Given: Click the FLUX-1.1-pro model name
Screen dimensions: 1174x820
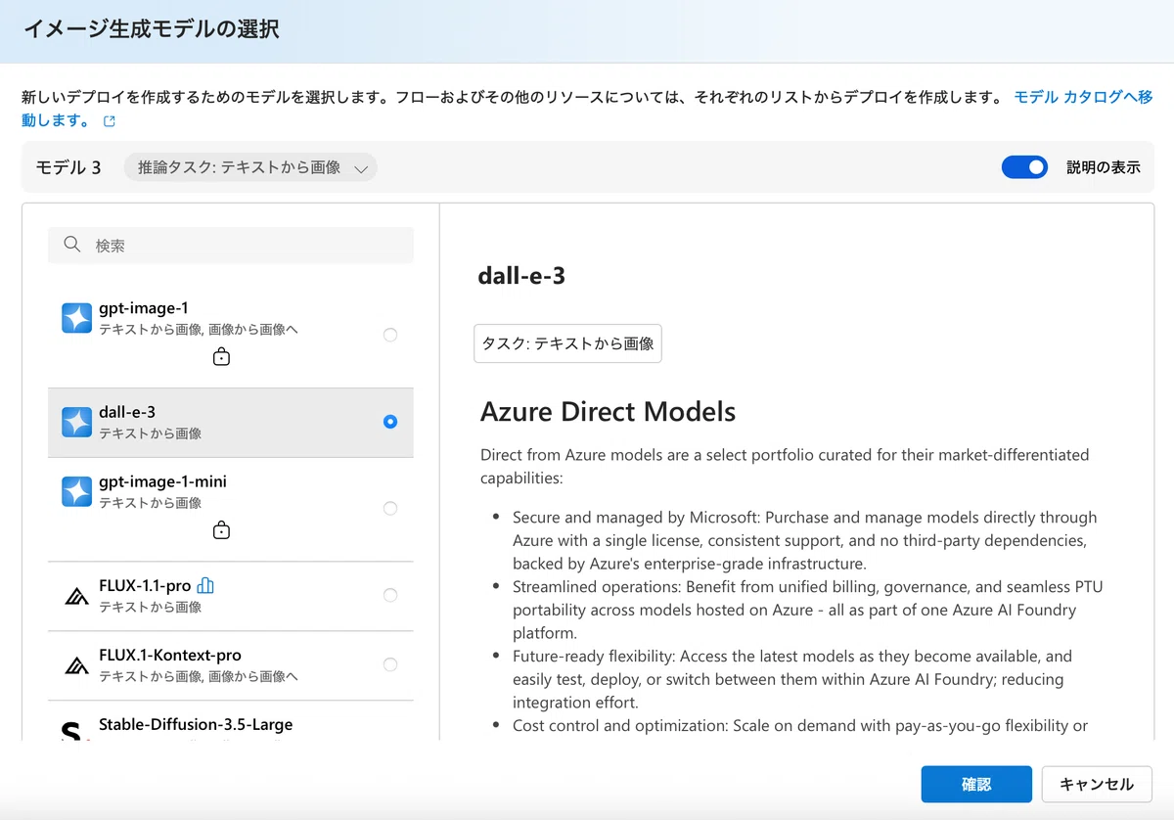Looking at the screenshot, I should (145, 586).
